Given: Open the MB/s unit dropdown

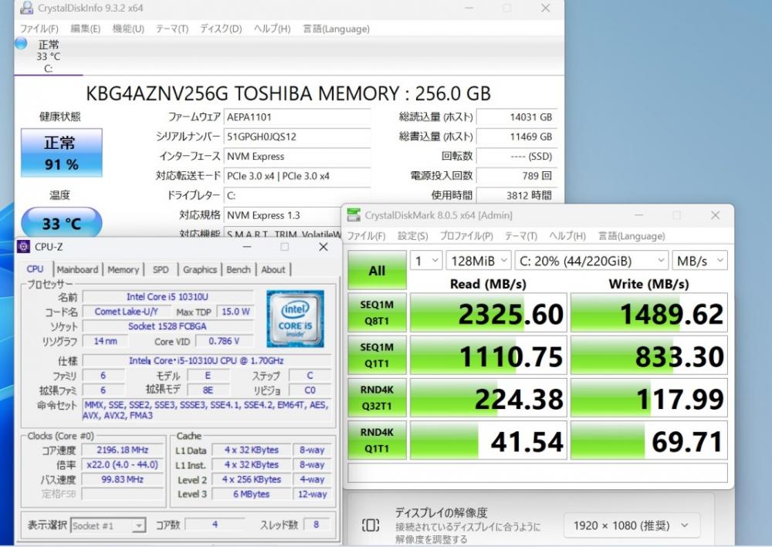Looking at the screenshot, I should point(699,261).
